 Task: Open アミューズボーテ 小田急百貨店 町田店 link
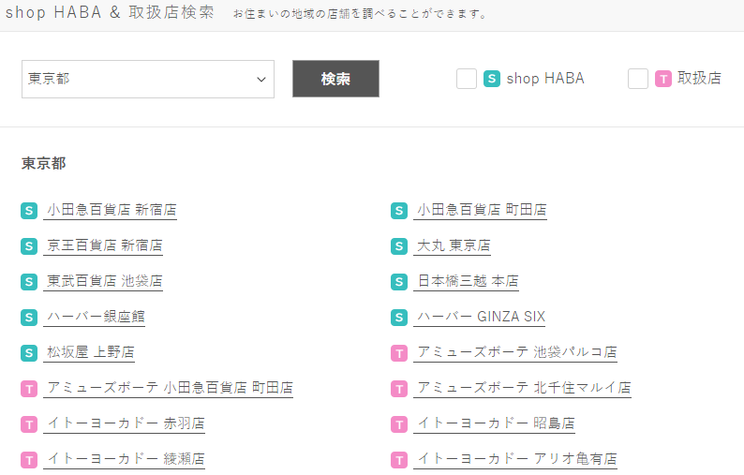[169, 388]
